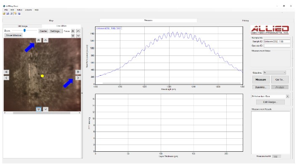Open the History tab
The height and width of the screenshot is (166, 297).
coord(245,21)
